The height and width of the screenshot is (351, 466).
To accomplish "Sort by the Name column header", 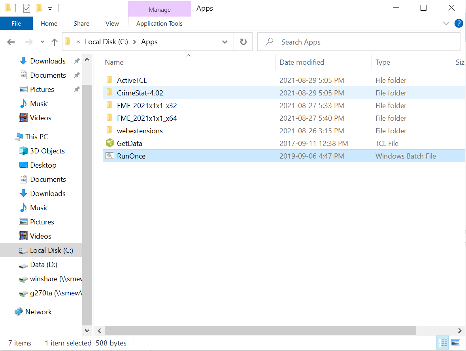I will point(114,62).
